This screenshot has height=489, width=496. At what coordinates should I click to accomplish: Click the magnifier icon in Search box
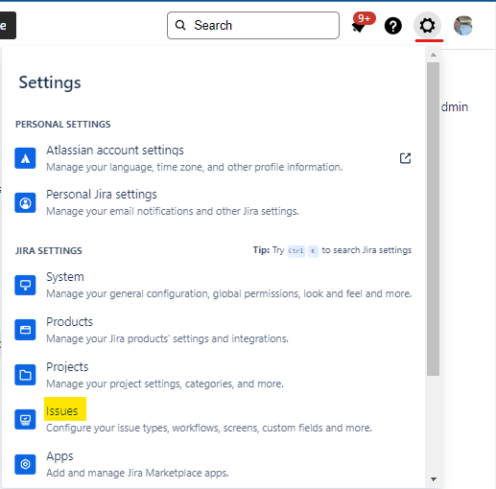tap(180, 25)
